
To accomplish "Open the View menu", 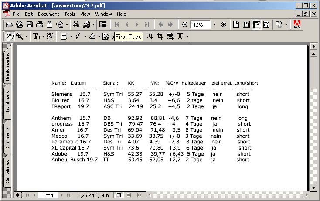I will (85, 14).
